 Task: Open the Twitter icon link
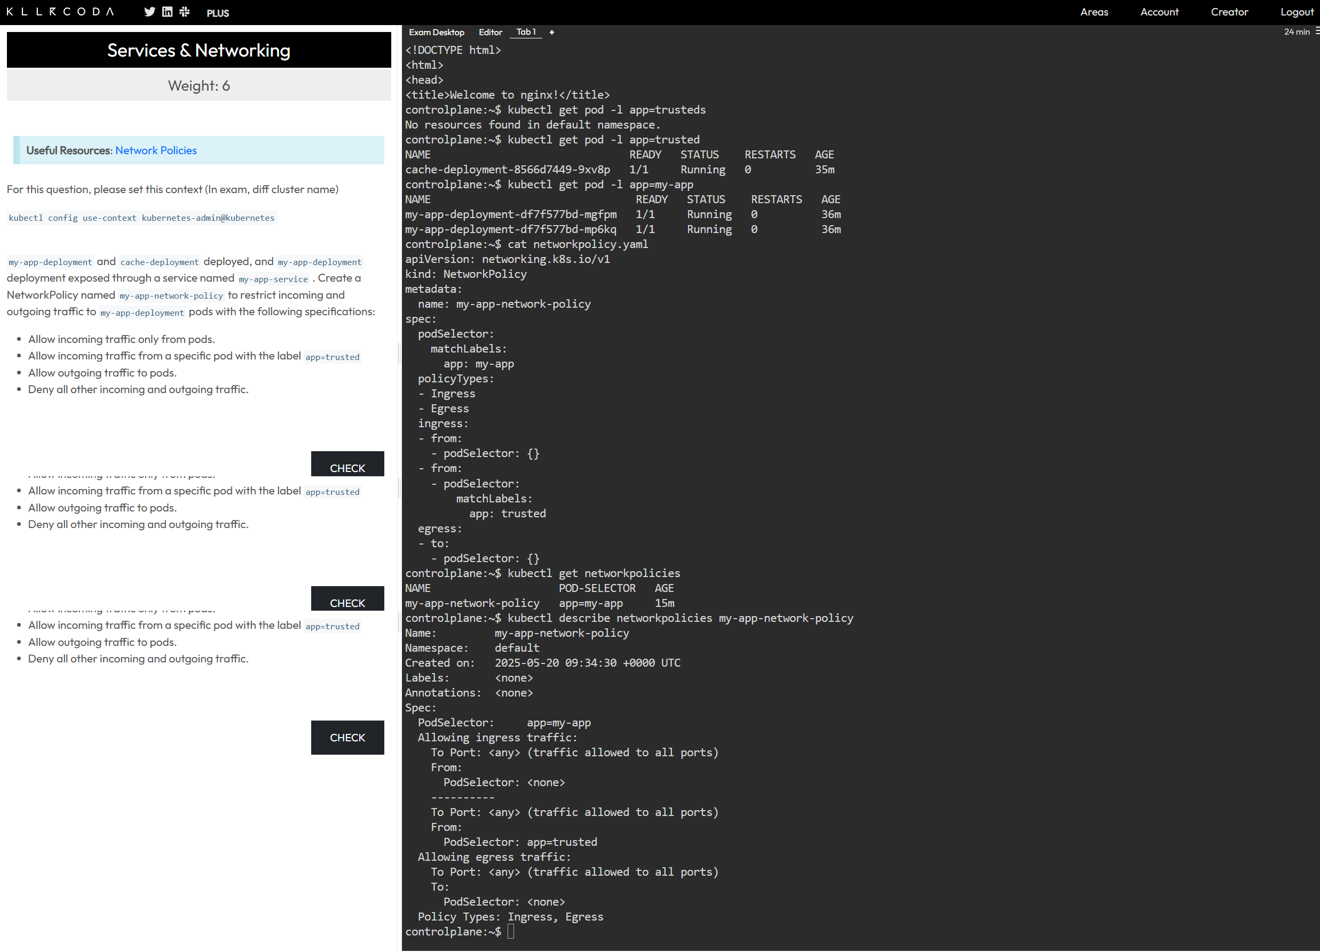pyautogui.click(x=149, y=12)
